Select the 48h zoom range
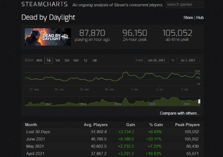223x157 pixels. coord(39,61)
